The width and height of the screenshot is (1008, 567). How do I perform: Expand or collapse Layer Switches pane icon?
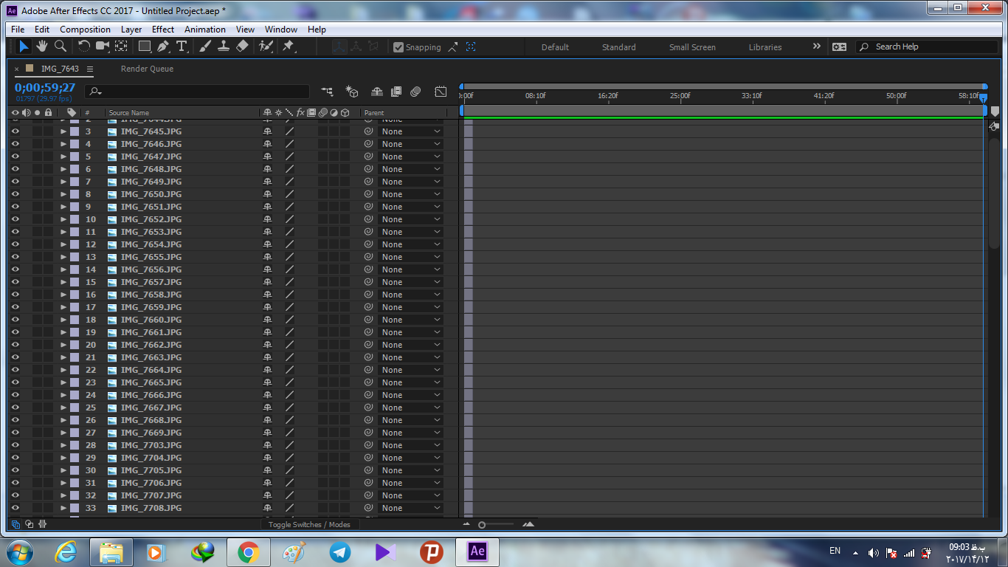coord(15,524)
